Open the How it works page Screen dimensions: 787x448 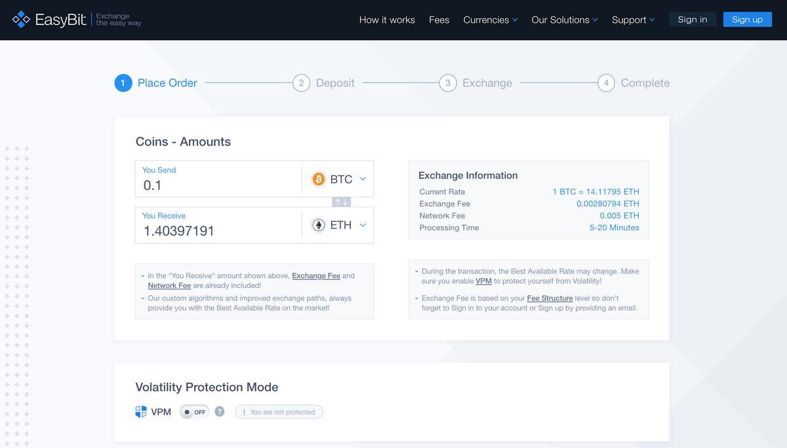[x=387, y=20]
